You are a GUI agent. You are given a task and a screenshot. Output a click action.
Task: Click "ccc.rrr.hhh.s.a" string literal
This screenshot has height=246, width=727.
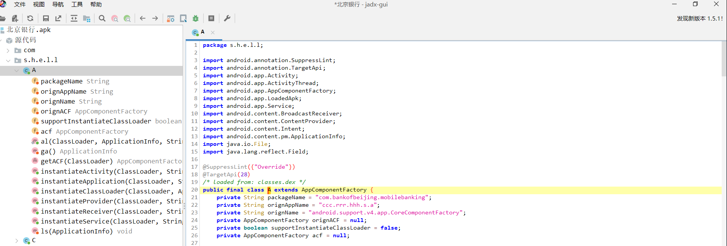click(348, 205)
